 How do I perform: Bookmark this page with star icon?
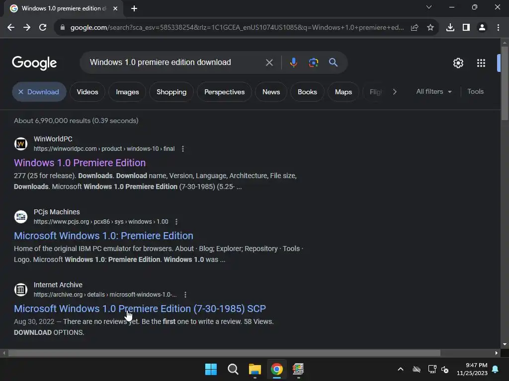coord(430,28)
